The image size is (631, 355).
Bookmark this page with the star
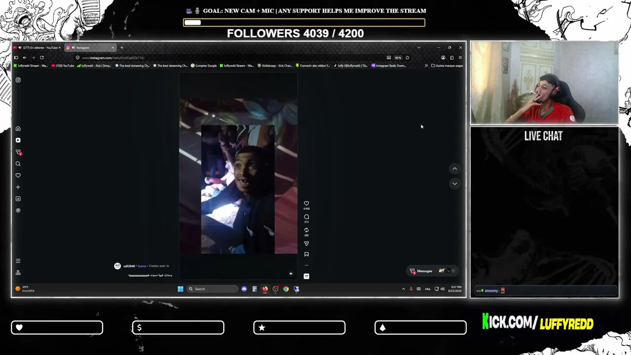(x=407, y=58)
